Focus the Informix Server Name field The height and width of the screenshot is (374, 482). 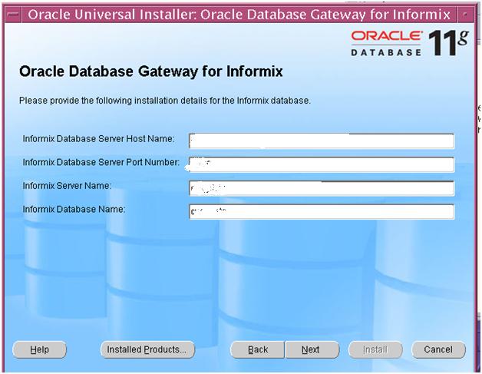[x=322, y=188]
